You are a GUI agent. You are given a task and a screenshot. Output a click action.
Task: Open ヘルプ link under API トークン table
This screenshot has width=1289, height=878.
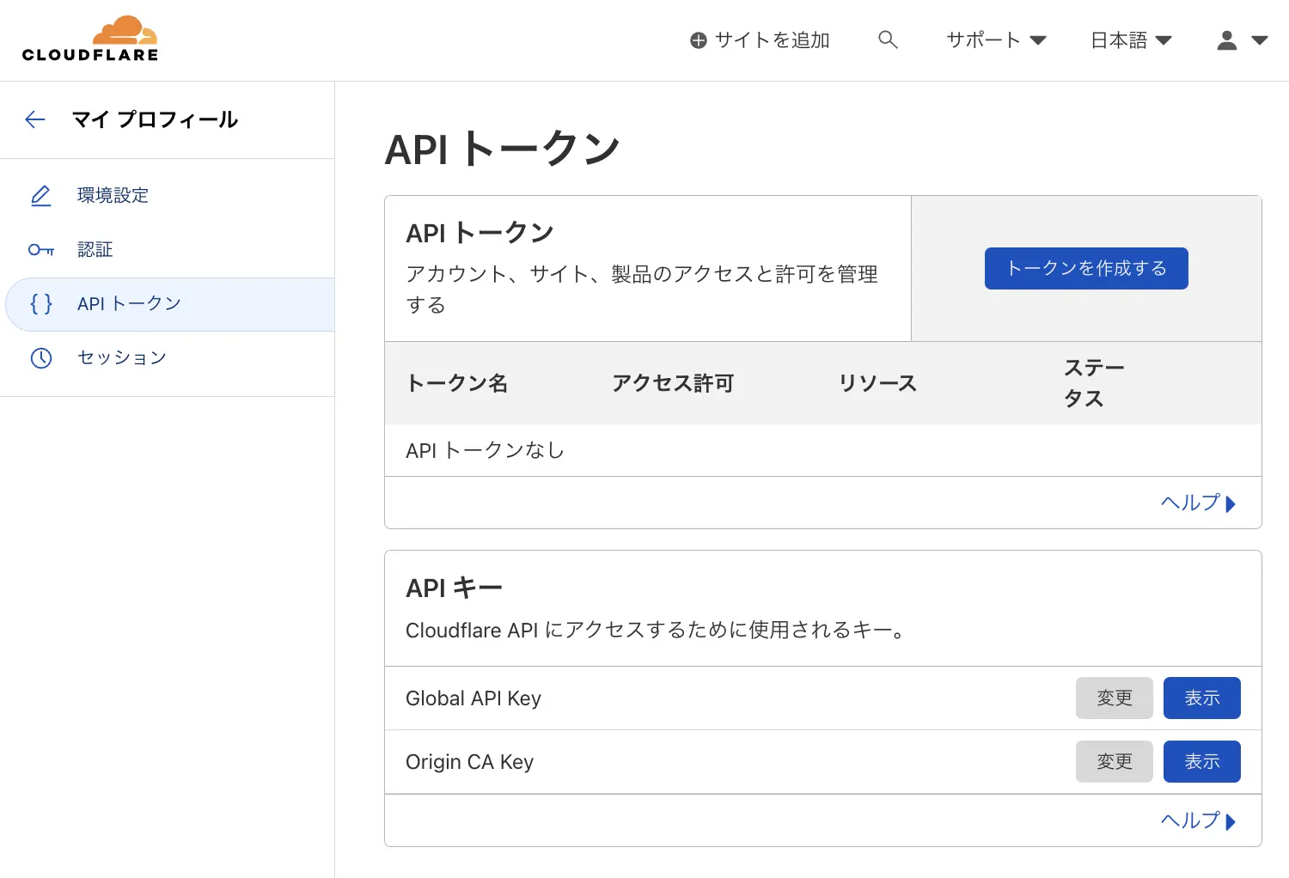(1197, 503)
